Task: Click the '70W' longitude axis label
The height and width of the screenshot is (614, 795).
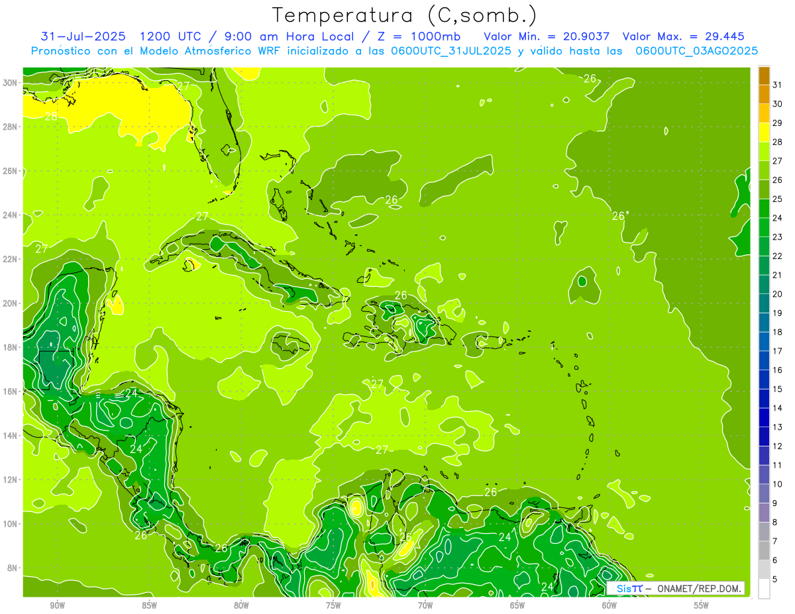Action: coord(425,605)
